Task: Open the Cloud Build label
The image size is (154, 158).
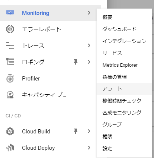Action: (x=36, y=132)
